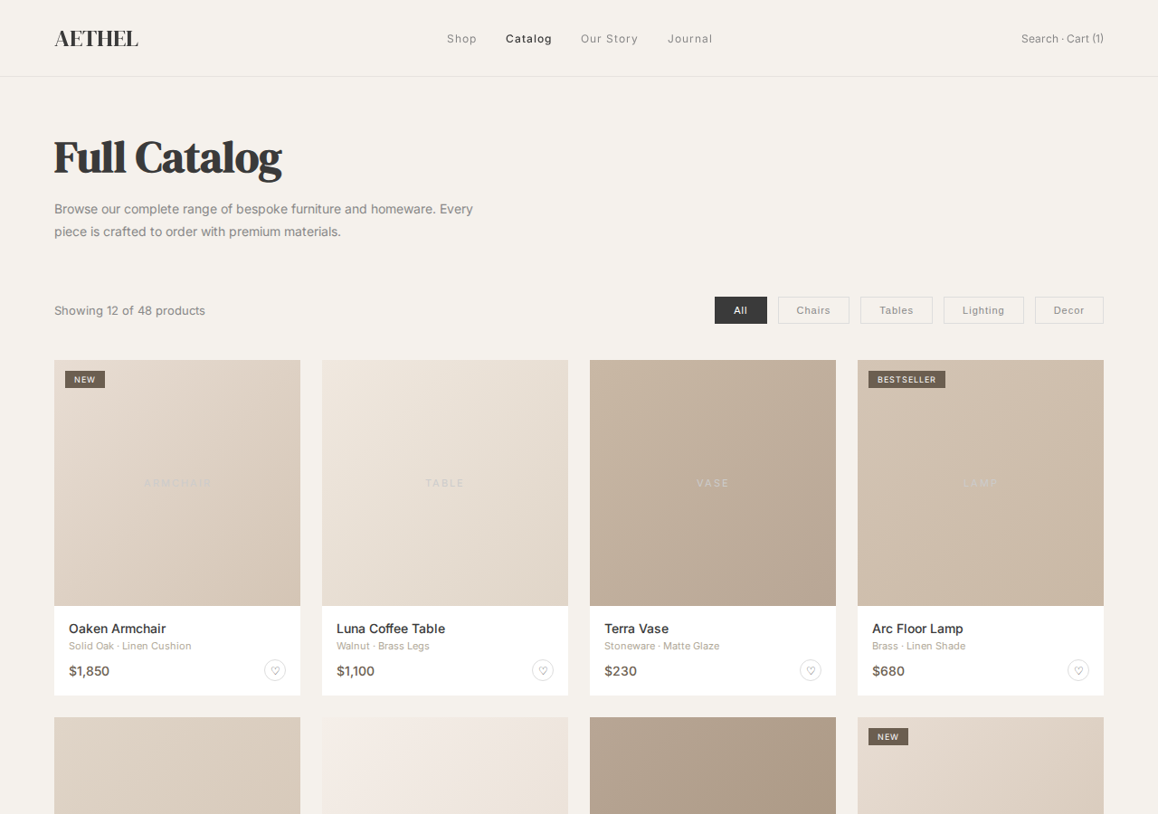Click the Oaken Armchair title

click(117, 629)
